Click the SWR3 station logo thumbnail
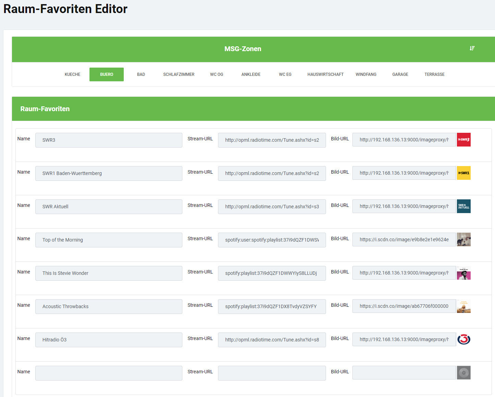 pyautogui.click(x=464, y=140)
